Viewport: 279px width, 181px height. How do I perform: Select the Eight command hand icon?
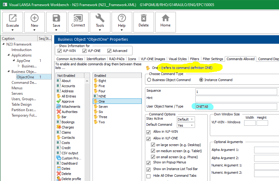96,81
